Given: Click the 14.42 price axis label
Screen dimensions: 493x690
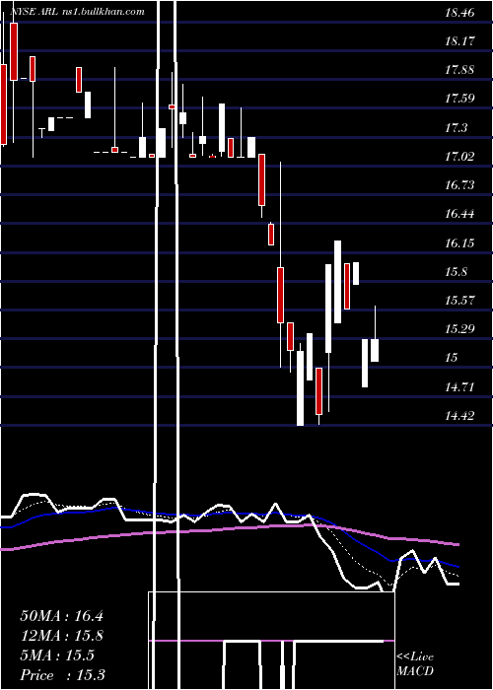Looking at the screenshot, I should click(x=459, y=415).
